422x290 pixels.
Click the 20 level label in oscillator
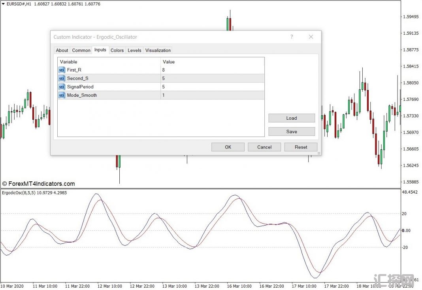pos(404,214)
